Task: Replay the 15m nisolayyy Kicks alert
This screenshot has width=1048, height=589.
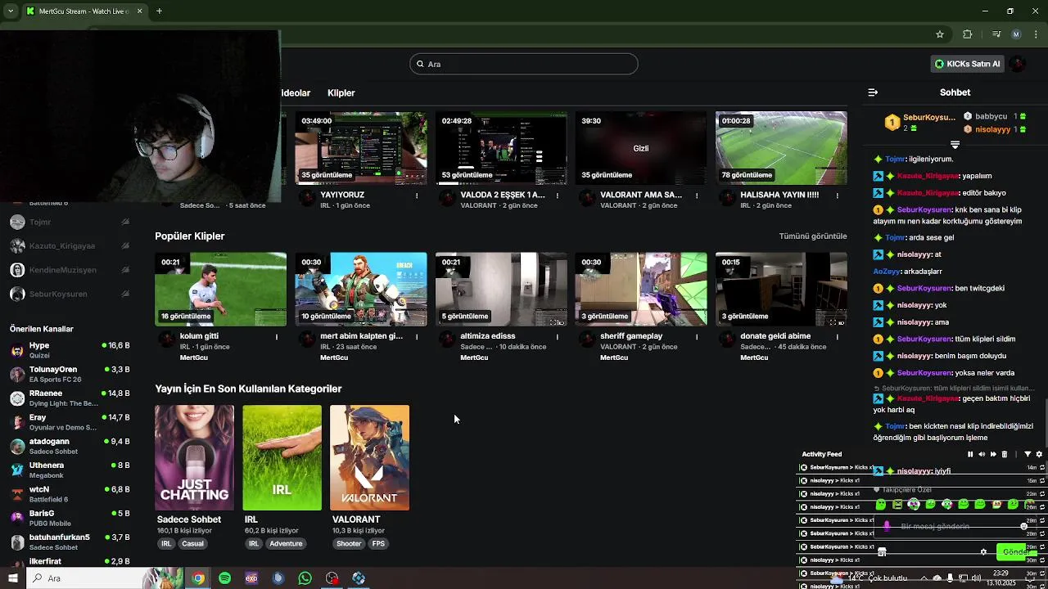Action: [x=1042, y=481]
